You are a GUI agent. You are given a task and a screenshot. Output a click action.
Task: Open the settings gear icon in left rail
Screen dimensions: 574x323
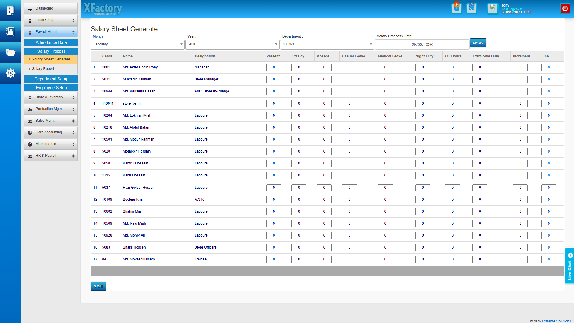10,73
